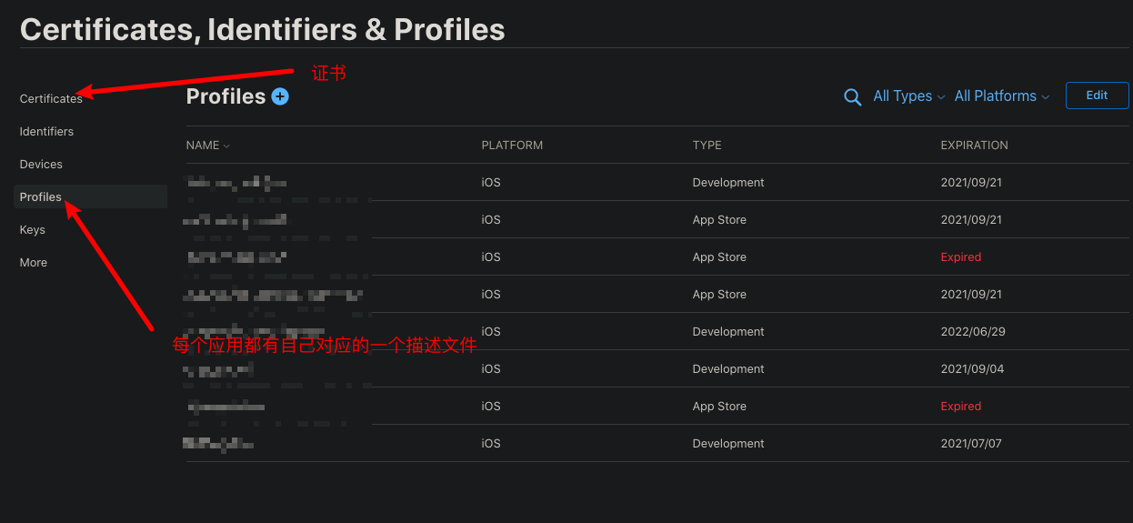Viewport: 1133px width, 523px height.
Task: Sort by the NAME column header
Action: [x=208, y=146]
